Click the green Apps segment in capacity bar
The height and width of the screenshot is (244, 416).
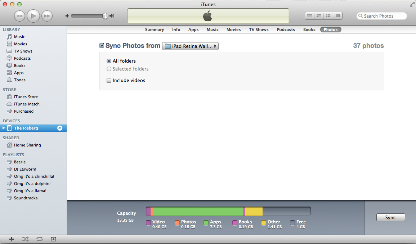tap(198, 211)
